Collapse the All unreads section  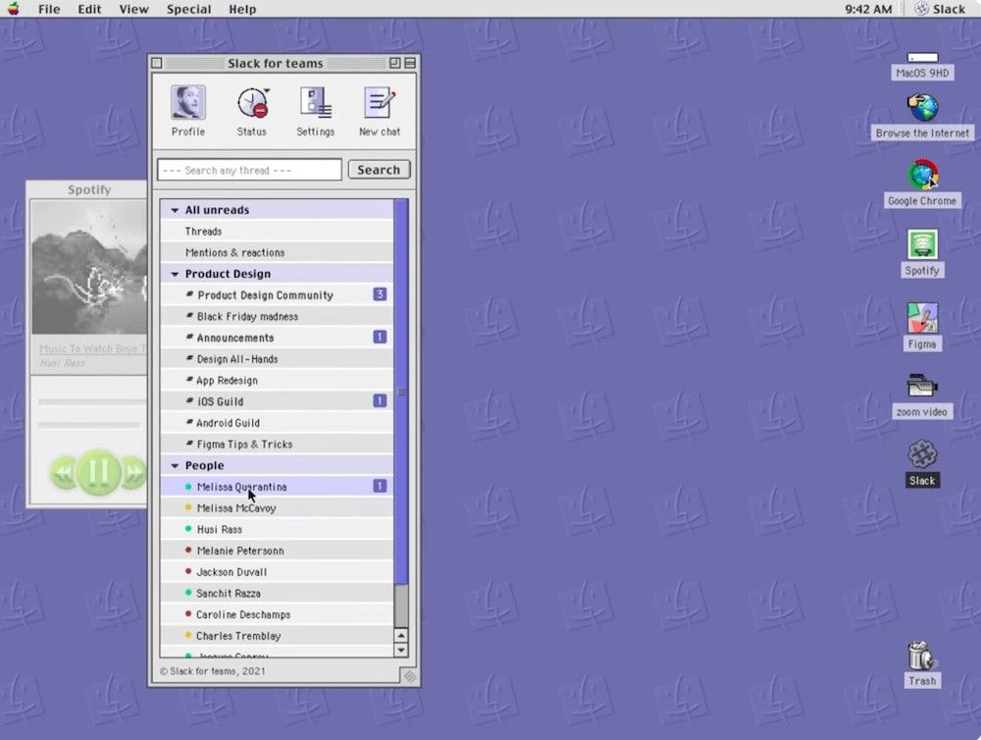pyautogui.click(x=175, y=210)
